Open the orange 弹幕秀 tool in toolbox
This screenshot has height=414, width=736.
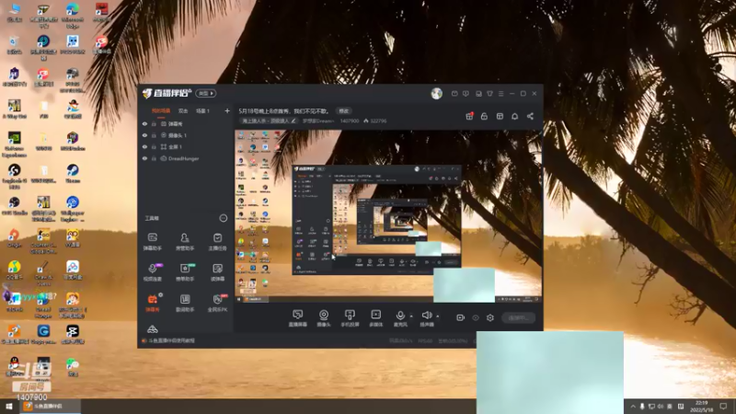click(152, 303)
